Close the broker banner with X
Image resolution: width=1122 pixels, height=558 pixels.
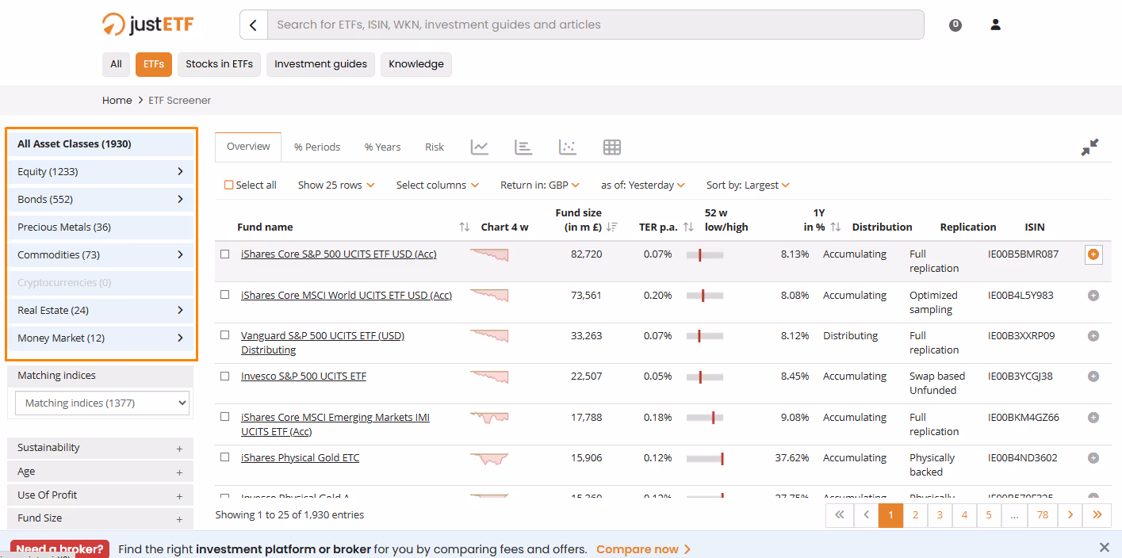[x=1105, y=548]
